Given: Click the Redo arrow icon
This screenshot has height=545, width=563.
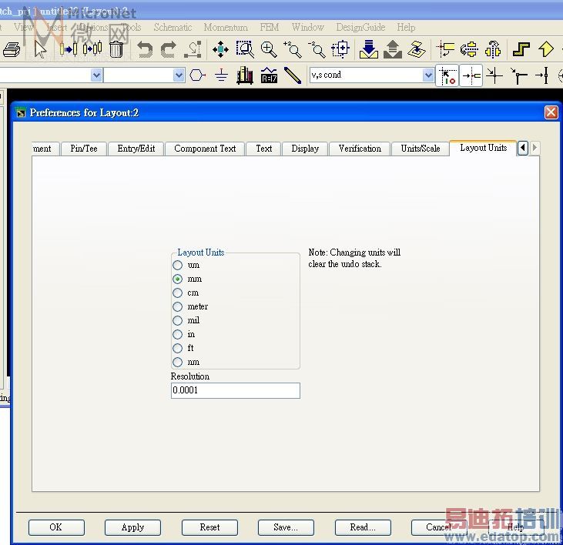Looking at the screenshot, I should [168, 50].
